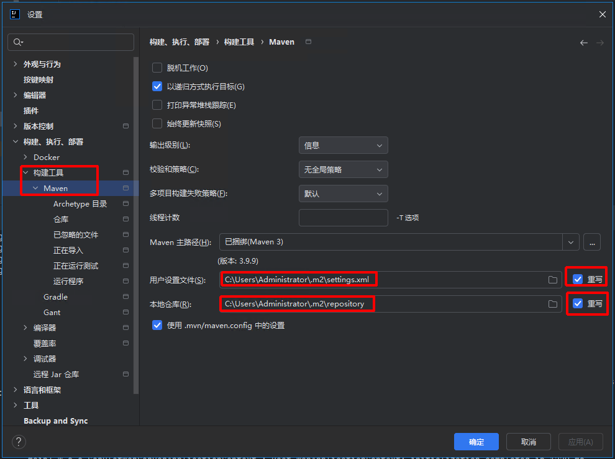615x459 pixels.
Task: Open Gradle settings page
Action: pyautogui.click(x=56, y=297)
